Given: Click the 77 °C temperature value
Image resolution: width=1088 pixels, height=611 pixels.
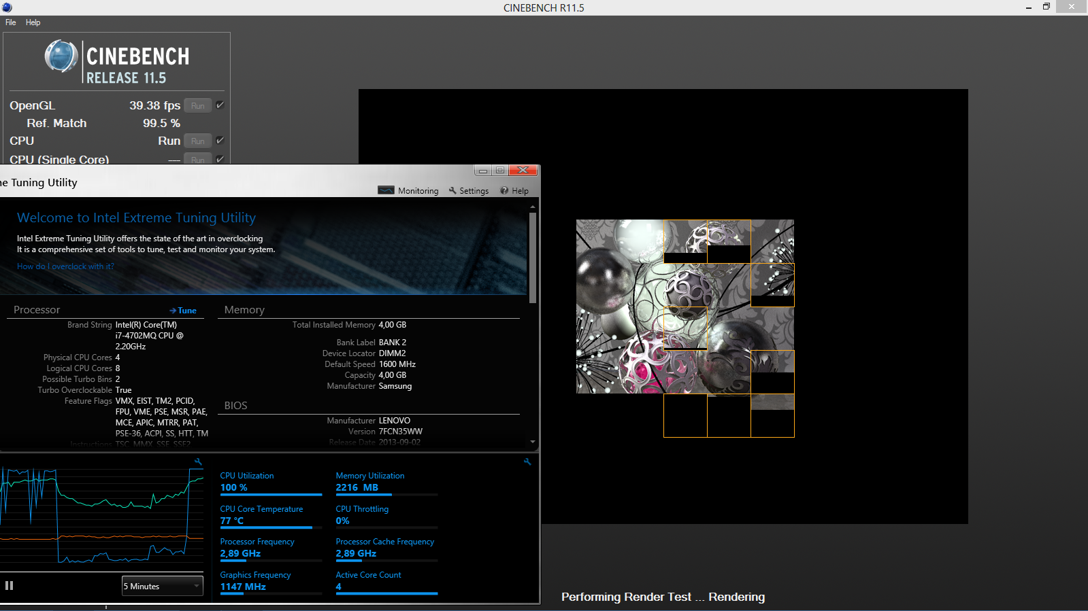Looking at the screenshot, I should coord(231,521).
